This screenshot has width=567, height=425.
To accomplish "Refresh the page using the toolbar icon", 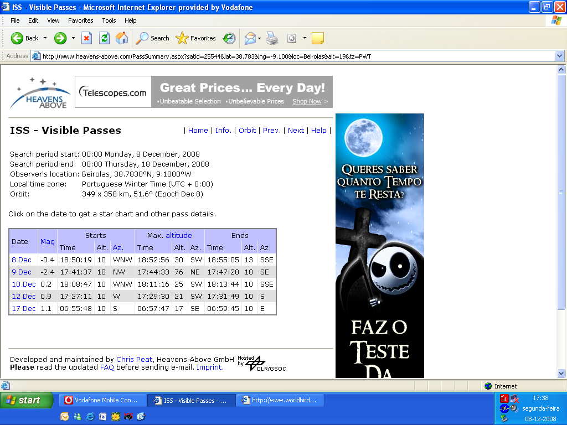I will point(105,38).
